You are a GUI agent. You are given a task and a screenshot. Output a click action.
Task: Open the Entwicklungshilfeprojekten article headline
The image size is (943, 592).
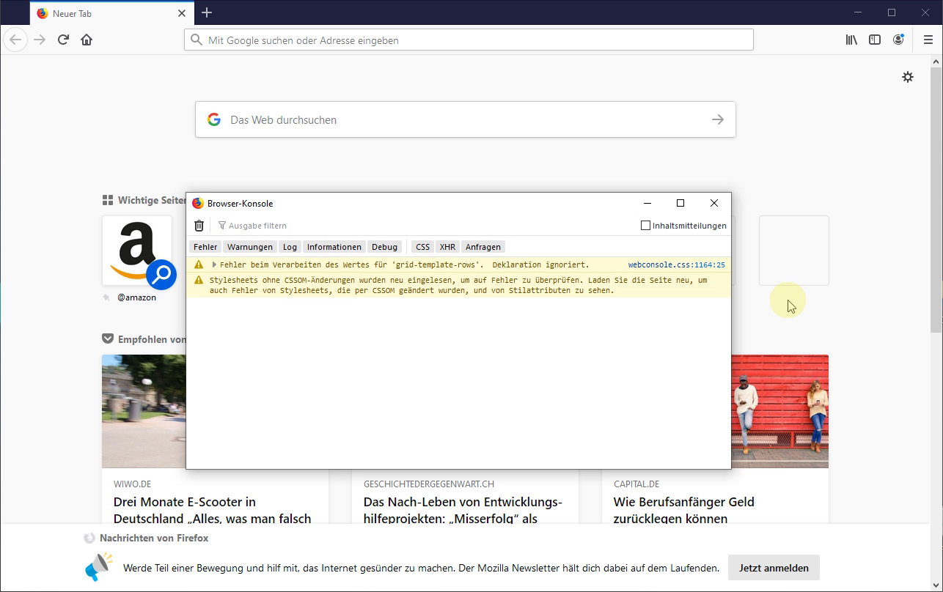[463, 510]
